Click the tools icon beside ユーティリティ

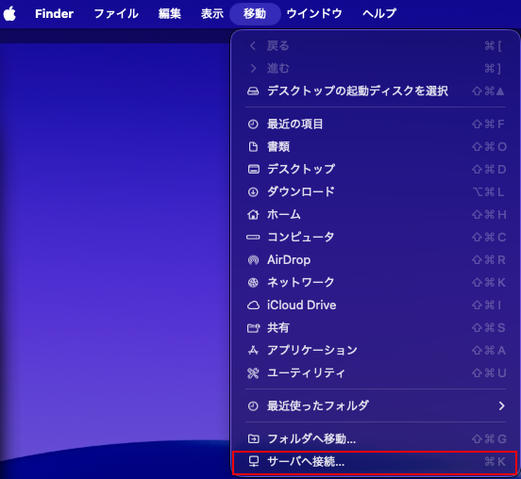click(x=253, y=373)
